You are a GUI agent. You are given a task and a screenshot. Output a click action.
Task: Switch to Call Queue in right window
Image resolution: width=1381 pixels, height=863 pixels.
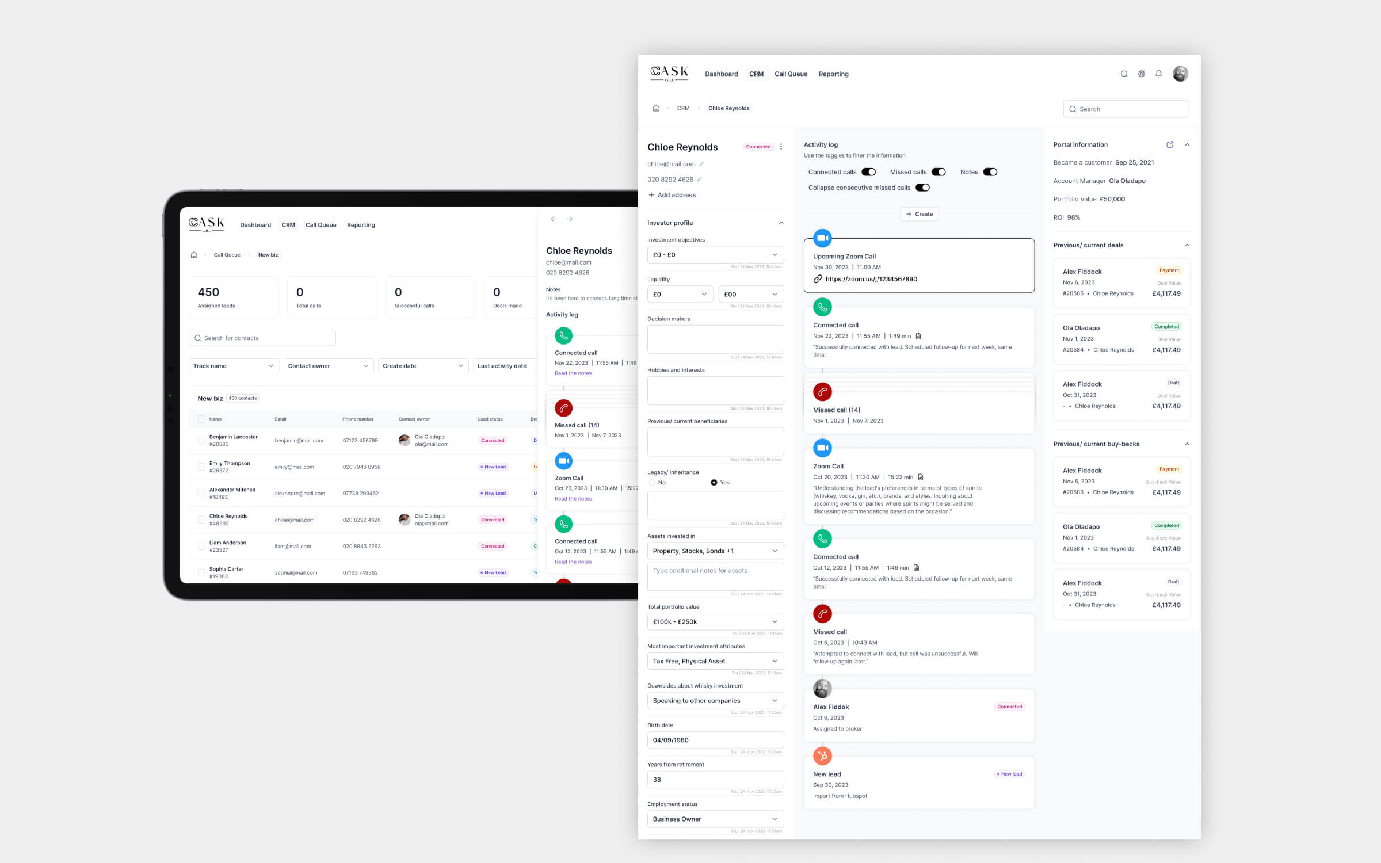[x=791, y=74]
